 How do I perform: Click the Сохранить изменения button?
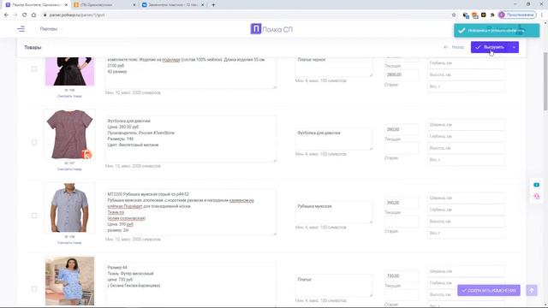click(489, 290)
